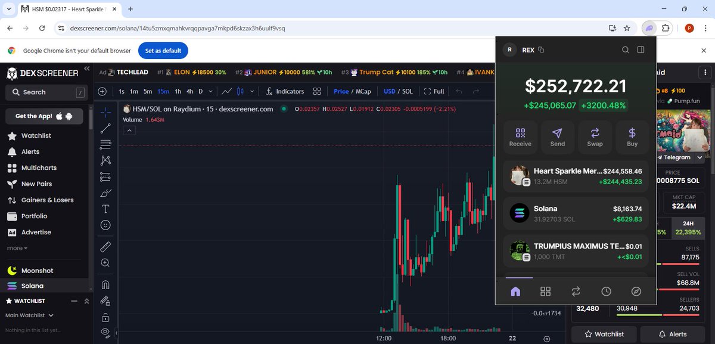
Task: Copy REX wallet address
Action: click(541, 50)
